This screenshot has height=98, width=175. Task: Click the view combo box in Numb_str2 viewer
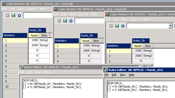click(x=150, y=26)
